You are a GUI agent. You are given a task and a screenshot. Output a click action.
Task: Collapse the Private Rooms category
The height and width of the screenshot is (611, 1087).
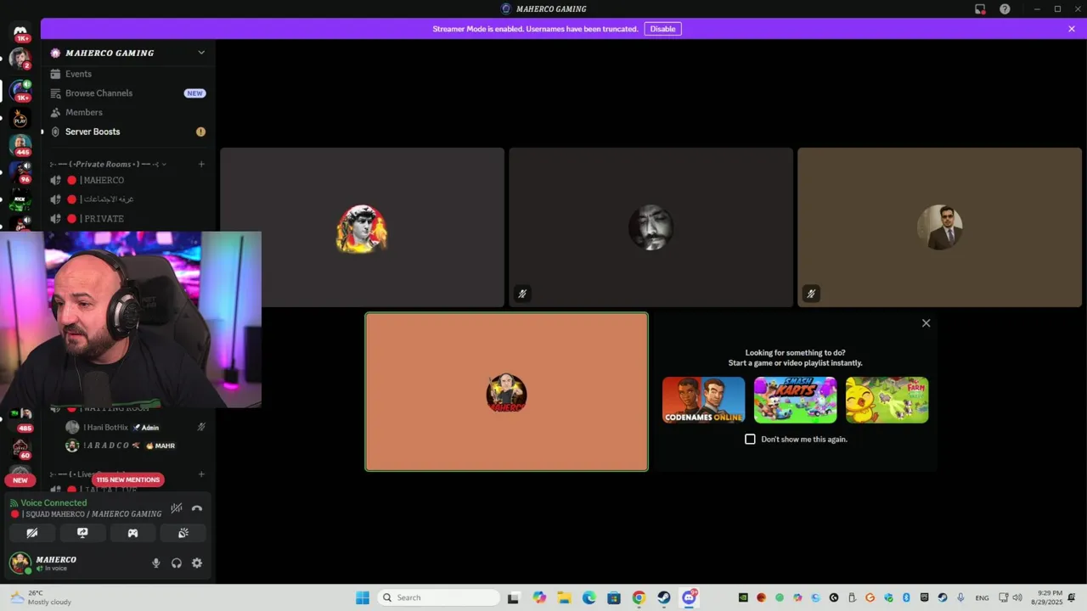pyautogui.click(x=110, y=164)
